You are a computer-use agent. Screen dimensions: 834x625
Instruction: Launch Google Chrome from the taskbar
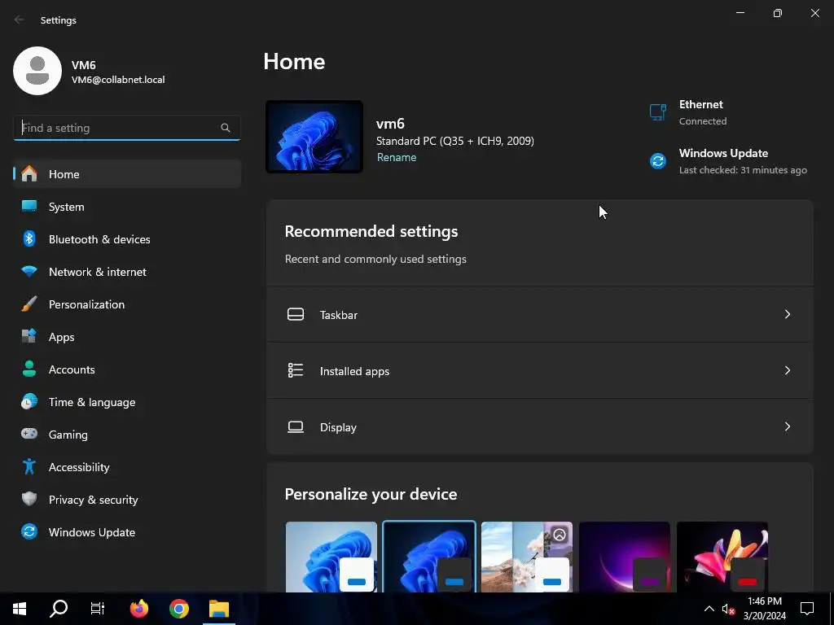[179, 609]
